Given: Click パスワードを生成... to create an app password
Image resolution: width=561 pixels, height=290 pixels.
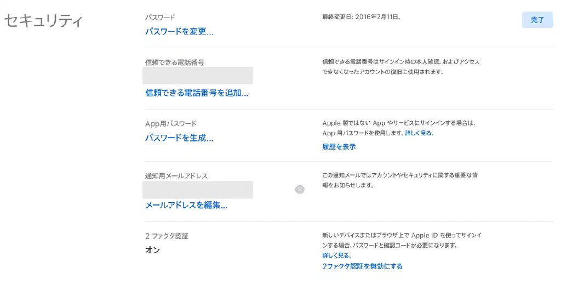Looking at the screenshot, I should tap(179, 138).
